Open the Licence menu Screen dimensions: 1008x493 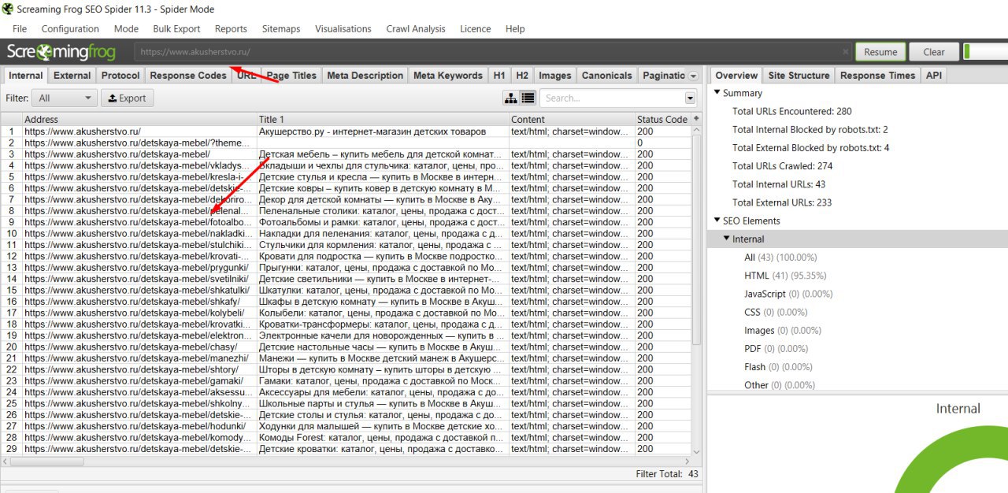pyautogui.click(x=476, y=28)
